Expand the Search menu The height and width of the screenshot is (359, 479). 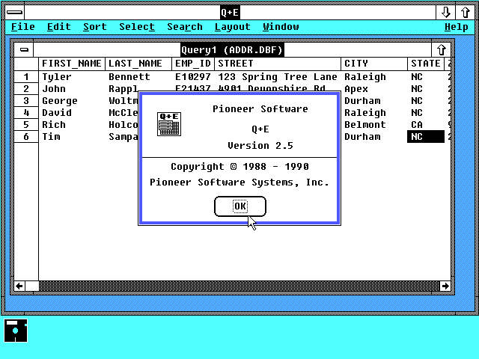point(184,27)
